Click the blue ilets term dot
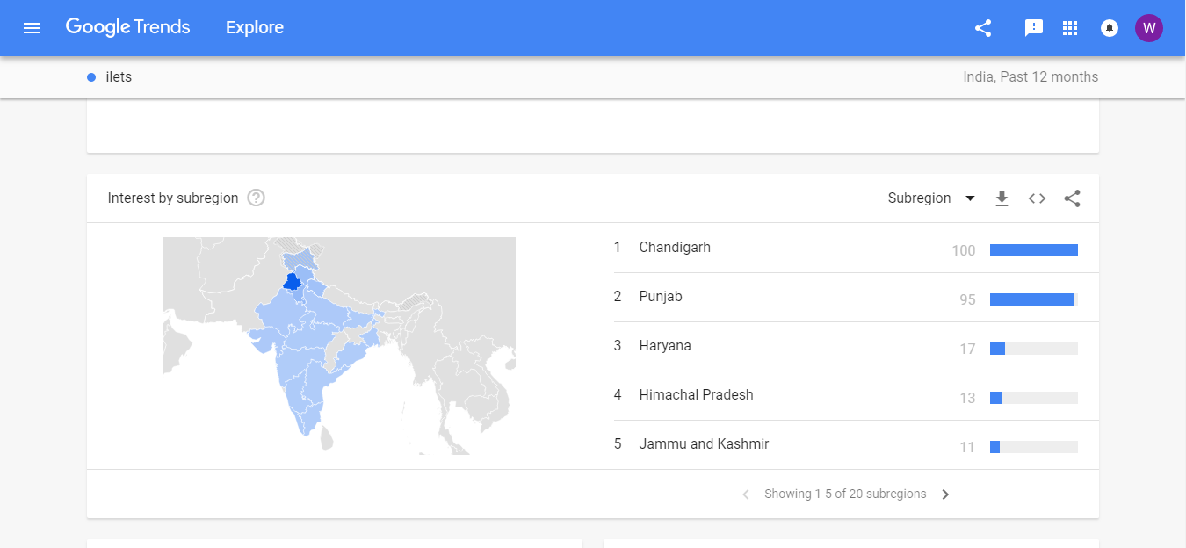 91,77
